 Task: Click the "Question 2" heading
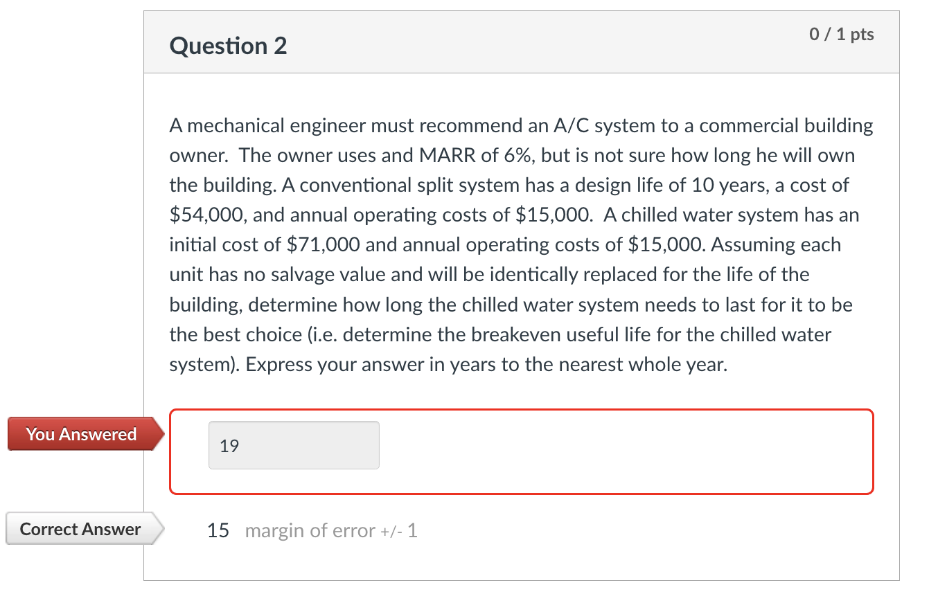[228, 46]
